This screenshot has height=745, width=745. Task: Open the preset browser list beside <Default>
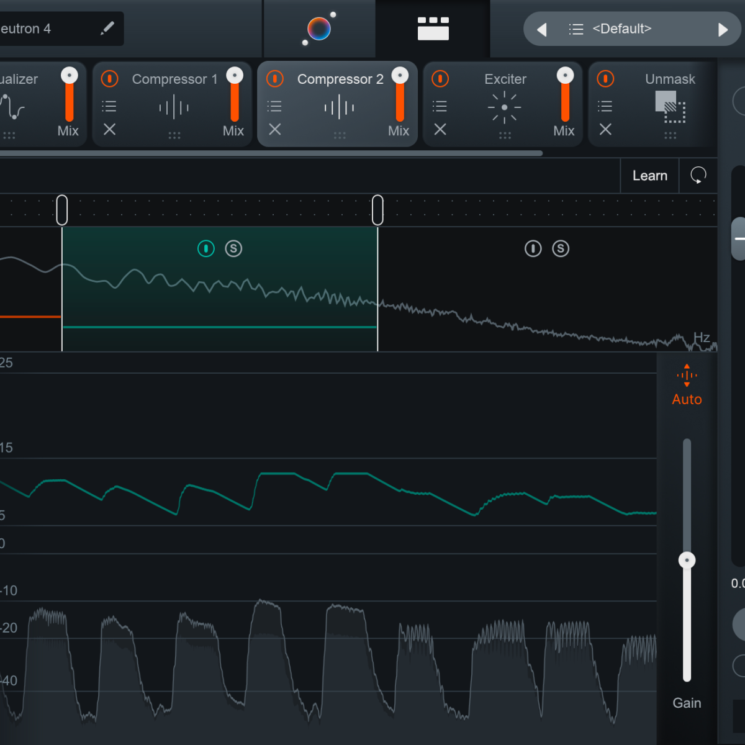pyautogui.click(x=576, y=28)
